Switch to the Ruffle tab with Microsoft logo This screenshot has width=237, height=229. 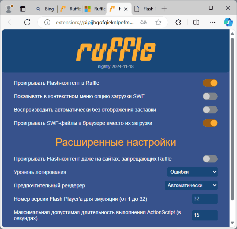pyautogui.click(x=95, y=9)
